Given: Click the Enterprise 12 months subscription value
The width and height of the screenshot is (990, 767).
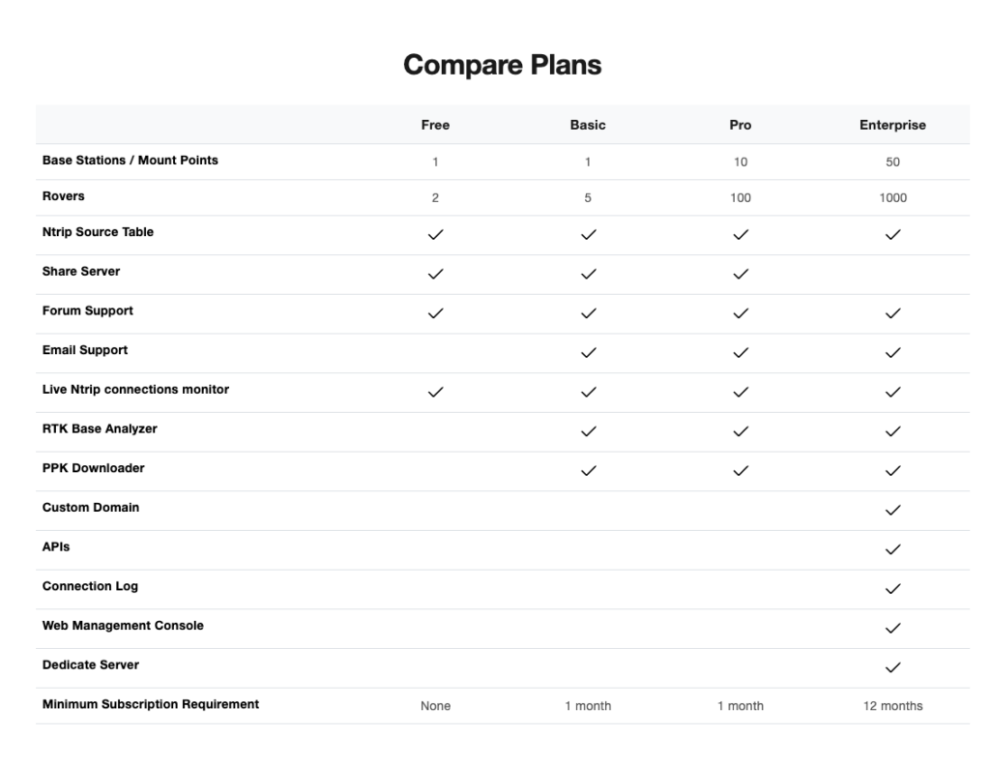Looking at the screenshot, I should coord(892,706).
